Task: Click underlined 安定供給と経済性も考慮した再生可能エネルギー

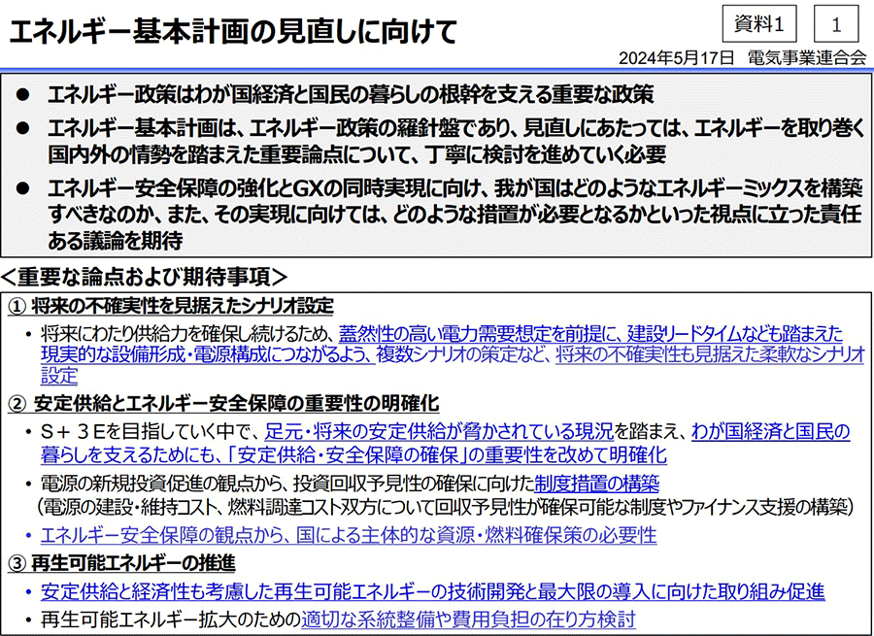Action: click(432, 591)
